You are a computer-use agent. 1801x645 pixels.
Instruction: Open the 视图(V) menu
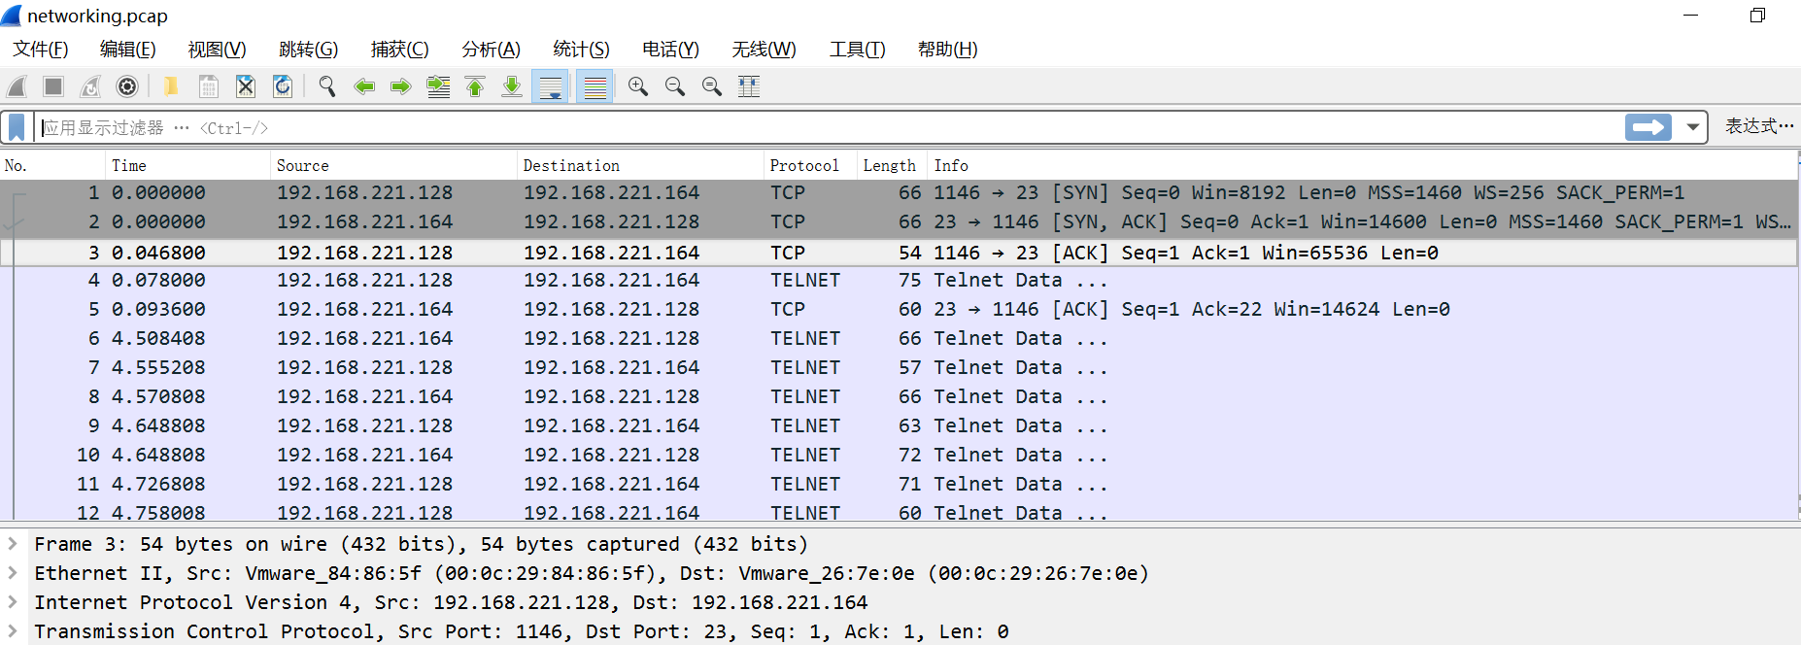click(217, 50)
